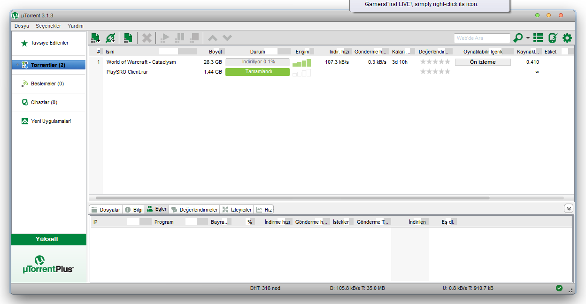Sort peers by the İndirme hızı column
This screenshot has width=586, height=304.
(x=278, y=222)
